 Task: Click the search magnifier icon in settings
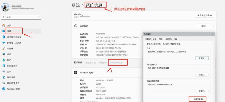pyautogui.click(x=38, y=17)
